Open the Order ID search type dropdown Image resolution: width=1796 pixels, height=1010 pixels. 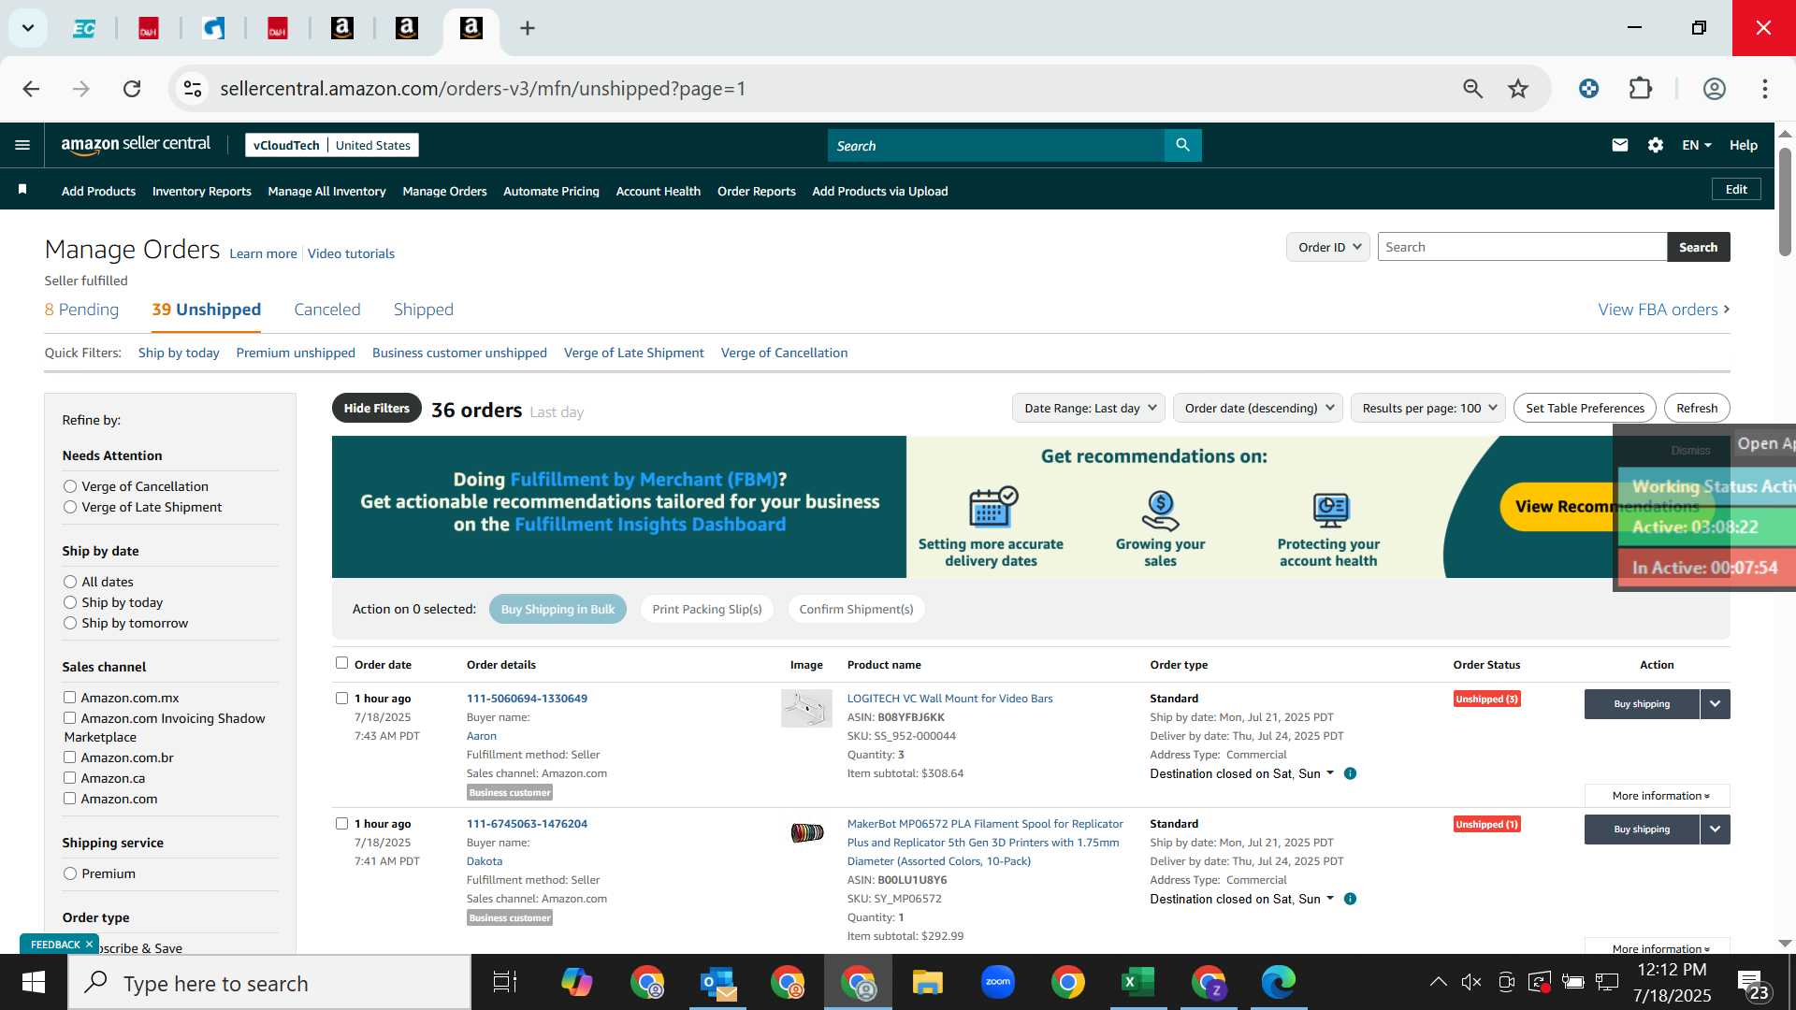click(1328, 247)
